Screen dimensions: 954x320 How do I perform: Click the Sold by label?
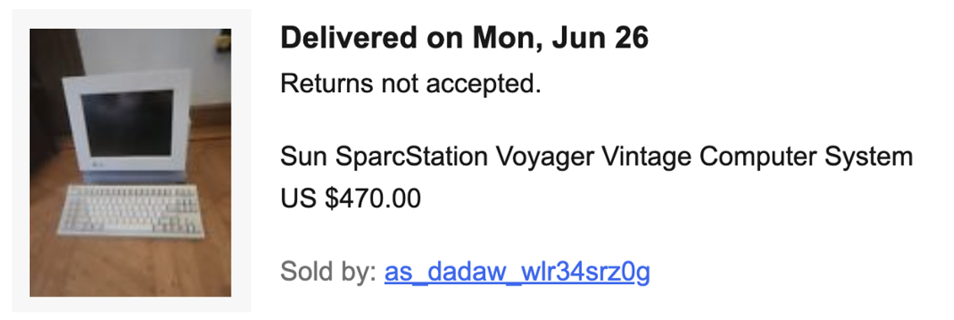click(x=328, y=272)
